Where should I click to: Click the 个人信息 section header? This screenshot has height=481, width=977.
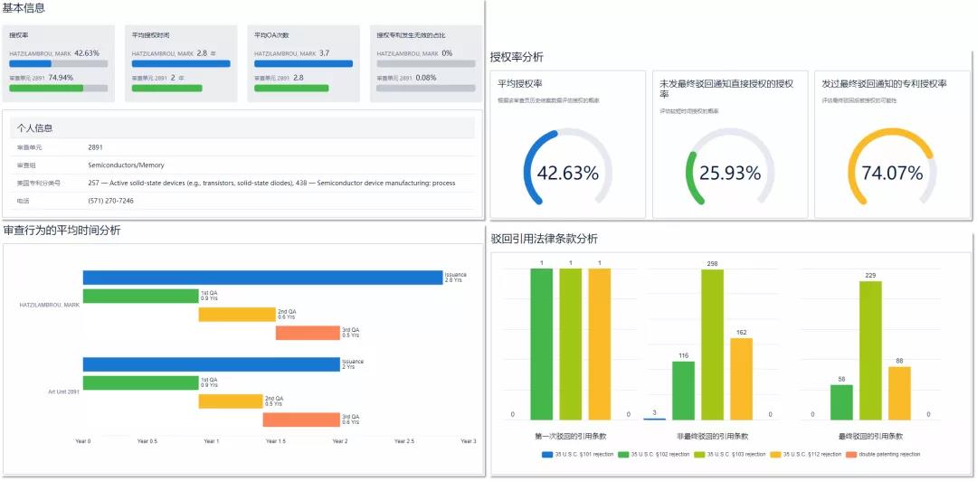(35, 128)
